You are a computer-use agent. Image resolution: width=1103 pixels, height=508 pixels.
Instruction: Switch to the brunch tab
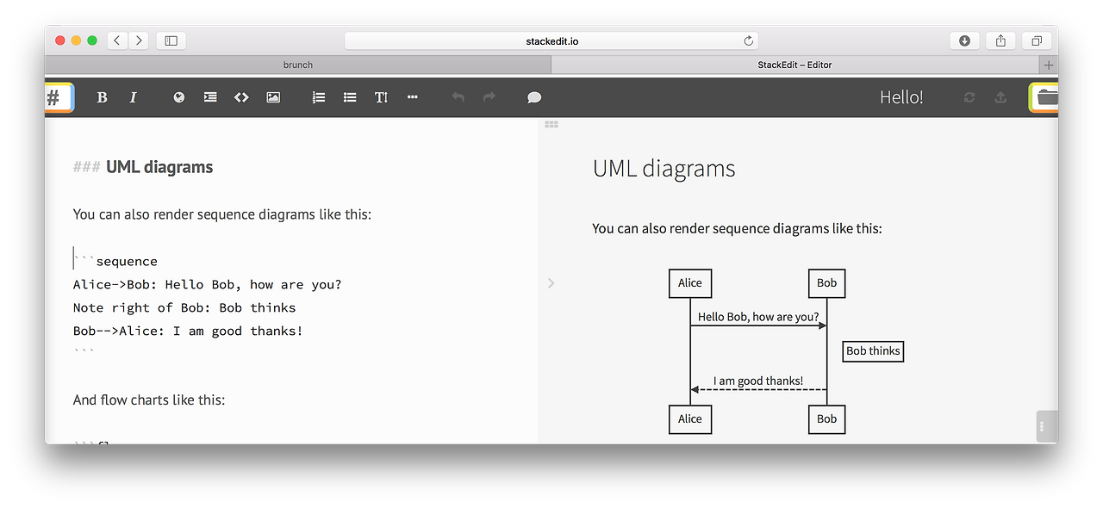pyautogui.click(x=298, y=65)
